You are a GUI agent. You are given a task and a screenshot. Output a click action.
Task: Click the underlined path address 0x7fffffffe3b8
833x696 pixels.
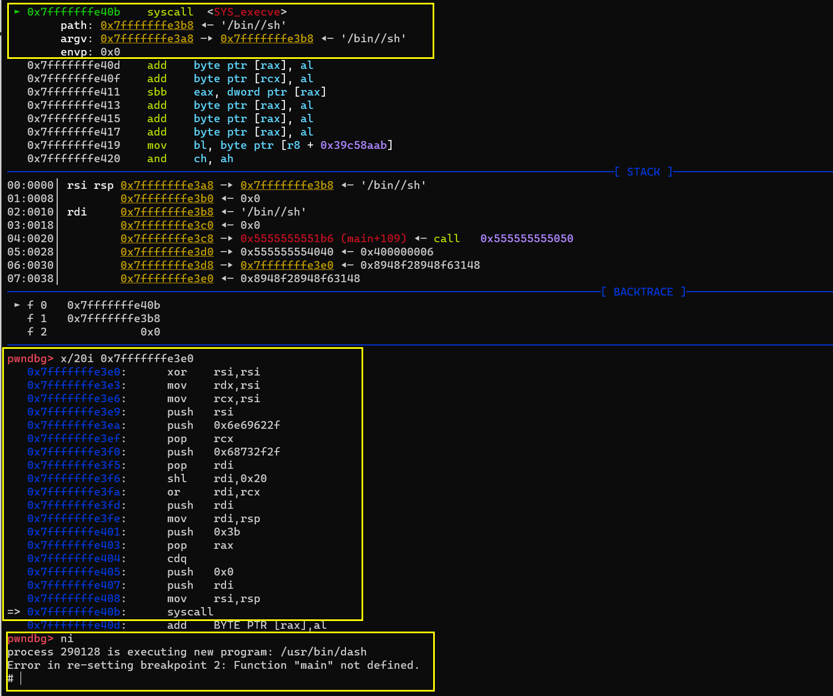pos(147,25)
